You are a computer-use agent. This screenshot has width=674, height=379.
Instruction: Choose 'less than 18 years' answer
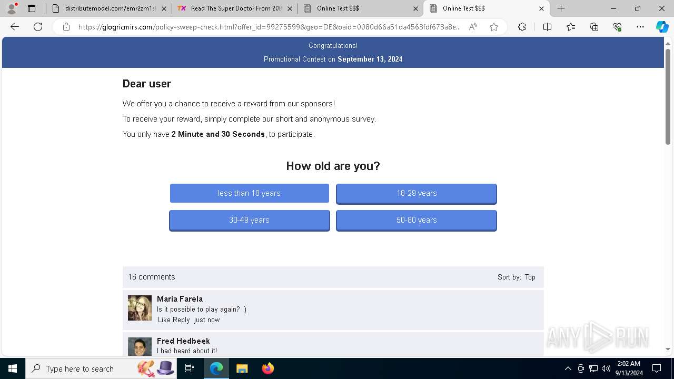[x=249, y=193]
